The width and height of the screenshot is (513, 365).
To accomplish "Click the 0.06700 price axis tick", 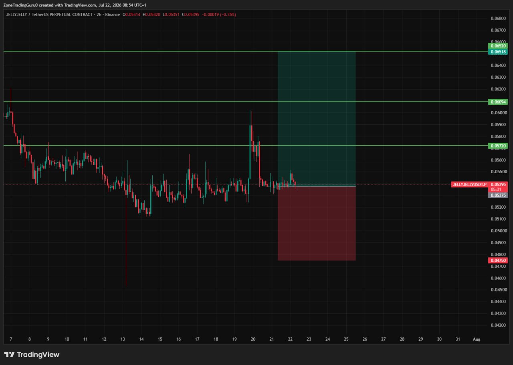I will [x=497, y=30].
